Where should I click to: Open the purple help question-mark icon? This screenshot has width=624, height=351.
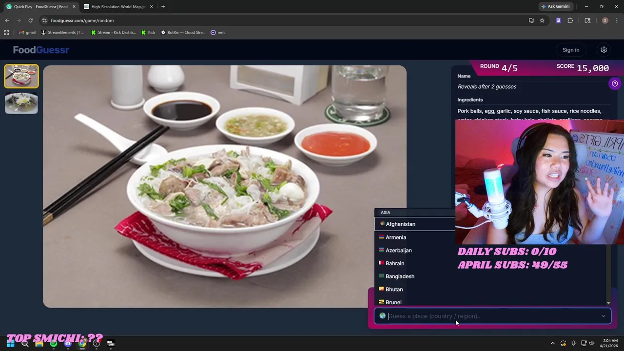pyautogui.click(x=615, y=83)
